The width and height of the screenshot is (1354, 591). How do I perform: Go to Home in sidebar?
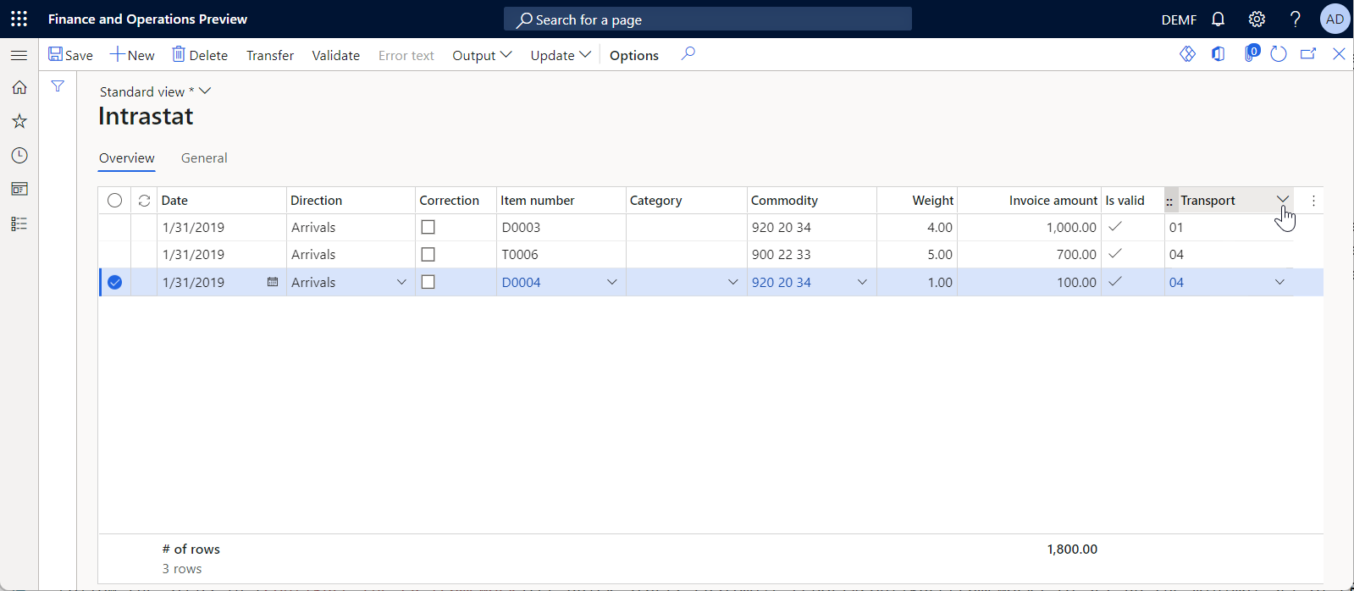[x=19, y=87]
